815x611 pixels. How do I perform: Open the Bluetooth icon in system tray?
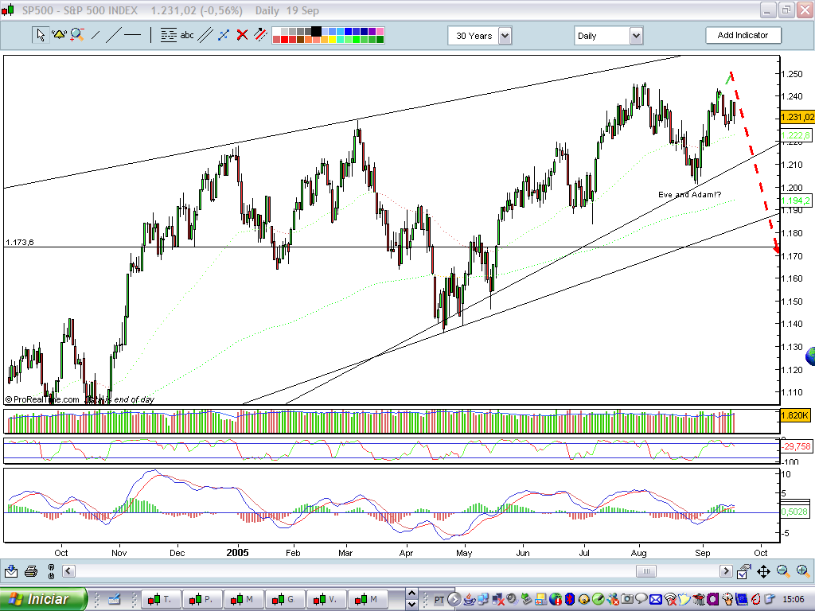point(570,600)
